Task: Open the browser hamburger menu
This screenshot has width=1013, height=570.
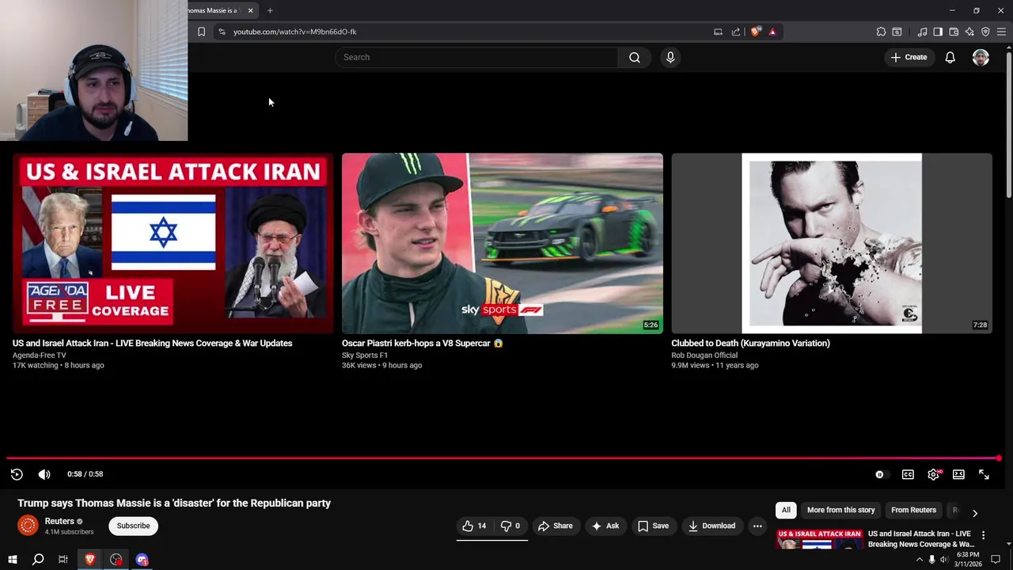Action: pos(1001,32)
